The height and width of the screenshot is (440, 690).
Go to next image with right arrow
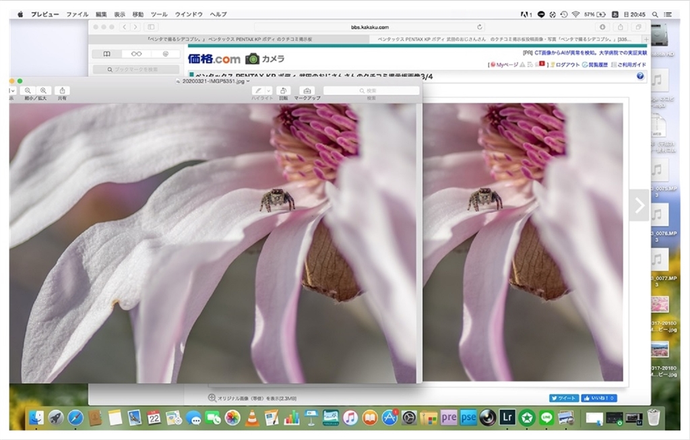639,205
